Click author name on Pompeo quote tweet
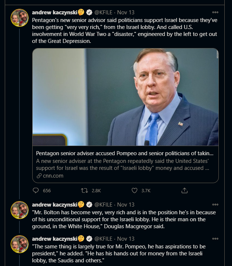 pos(55,238)
